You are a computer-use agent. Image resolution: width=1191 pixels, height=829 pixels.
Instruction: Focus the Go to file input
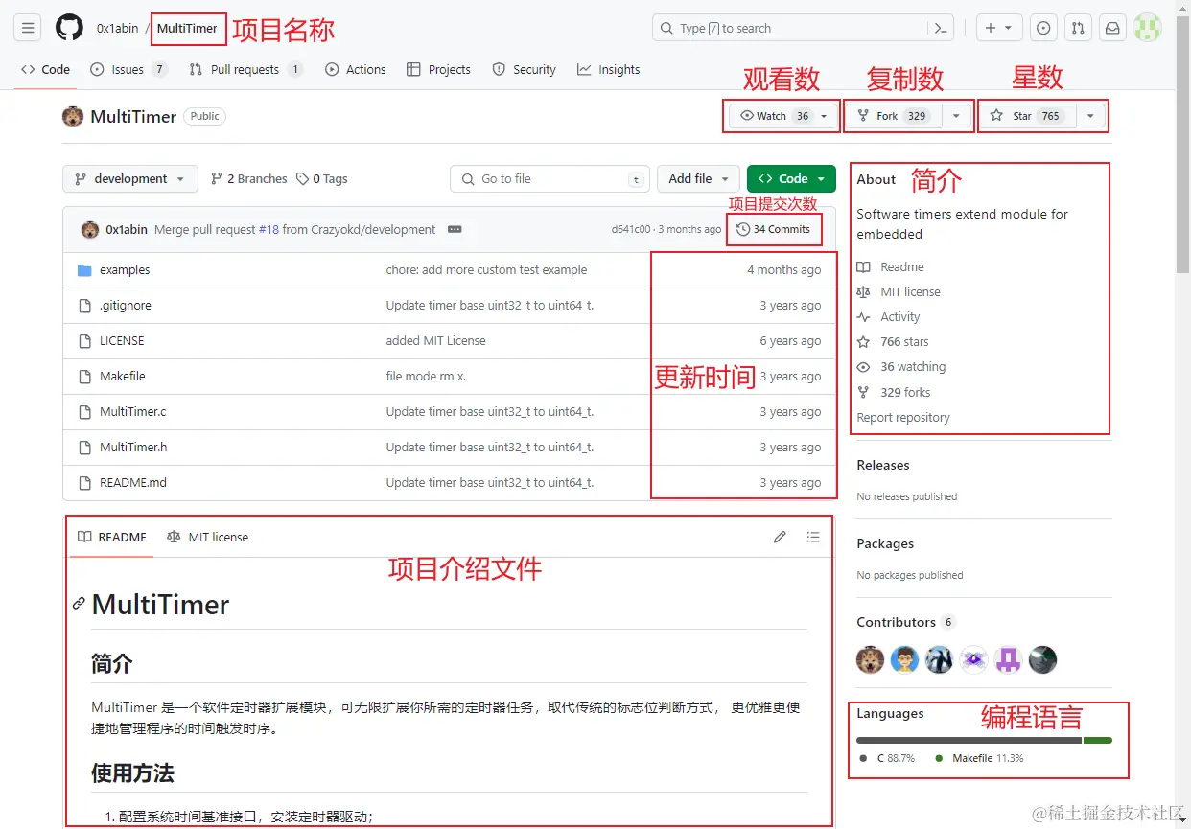point(549,179)
